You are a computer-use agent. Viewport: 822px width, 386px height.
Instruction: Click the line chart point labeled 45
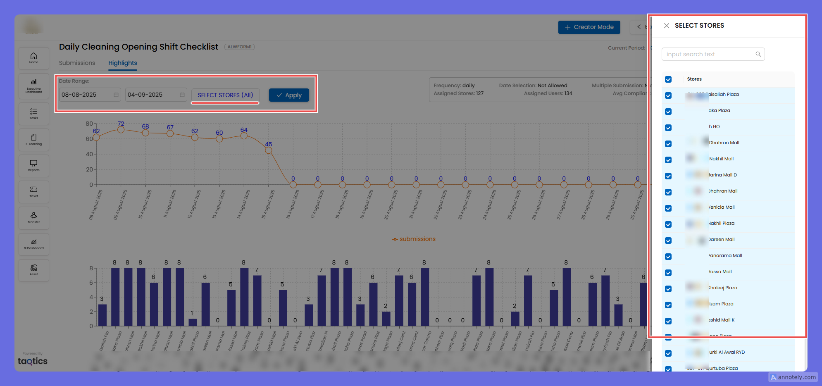(269, 150)
